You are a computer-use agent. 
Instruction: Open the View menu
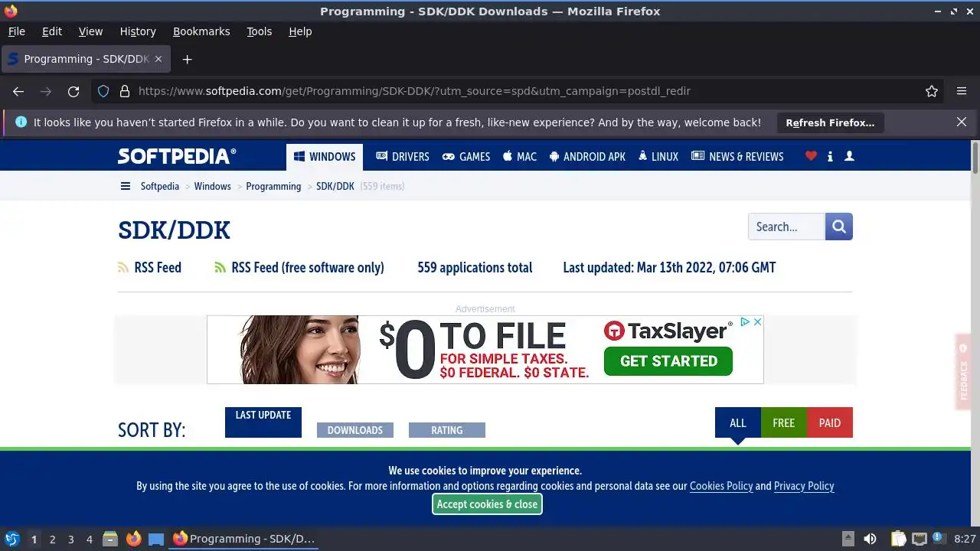(x=90, y=31)
